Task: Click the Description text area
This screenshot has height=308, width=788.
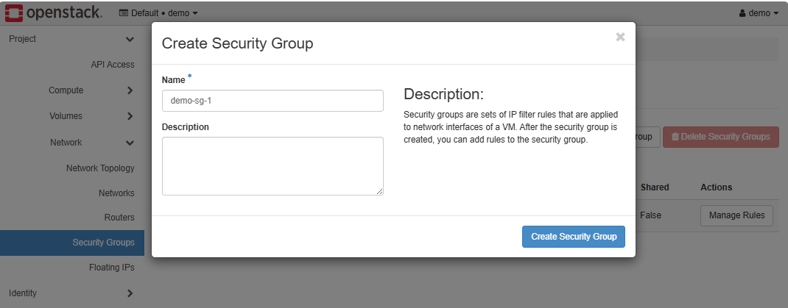Action: click(272, 166)
